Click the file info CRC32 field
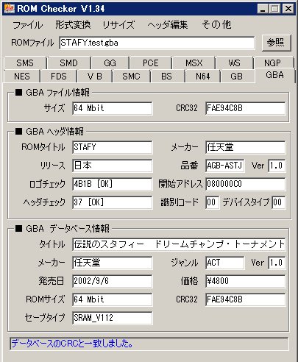Image resolution: width=298 pixels, height=362 pixels. pos(246,108)
